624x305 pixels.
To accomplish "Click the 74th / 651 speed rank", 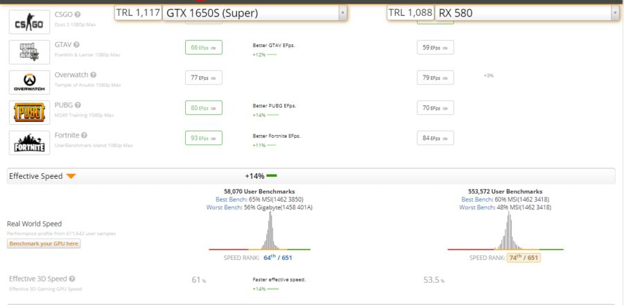I will coord(523,258).
